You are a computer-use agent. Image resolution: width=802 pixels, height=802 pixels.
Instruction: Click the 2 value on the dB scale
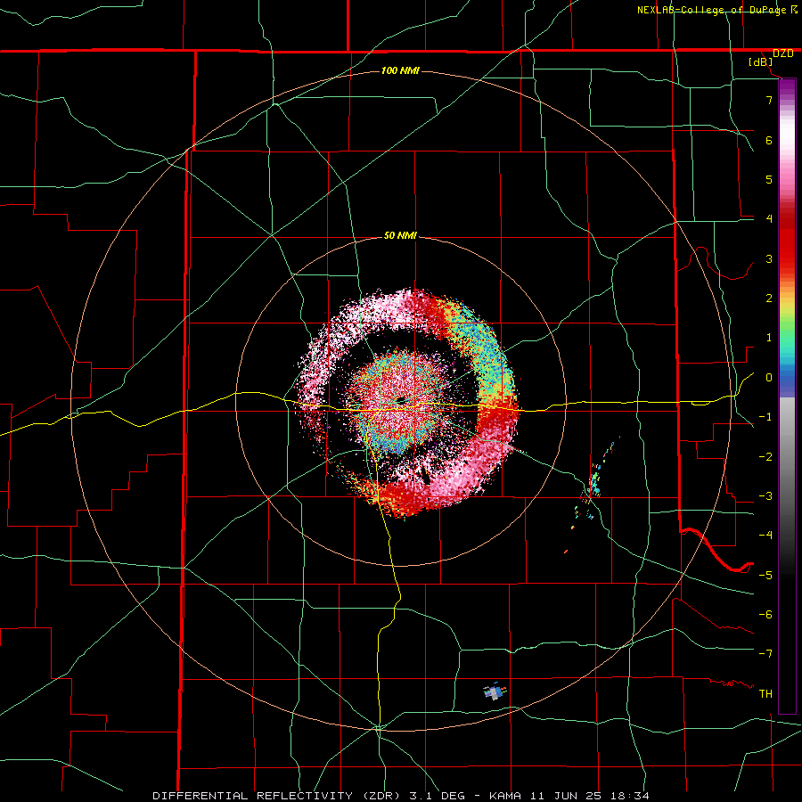pos(769,298)
